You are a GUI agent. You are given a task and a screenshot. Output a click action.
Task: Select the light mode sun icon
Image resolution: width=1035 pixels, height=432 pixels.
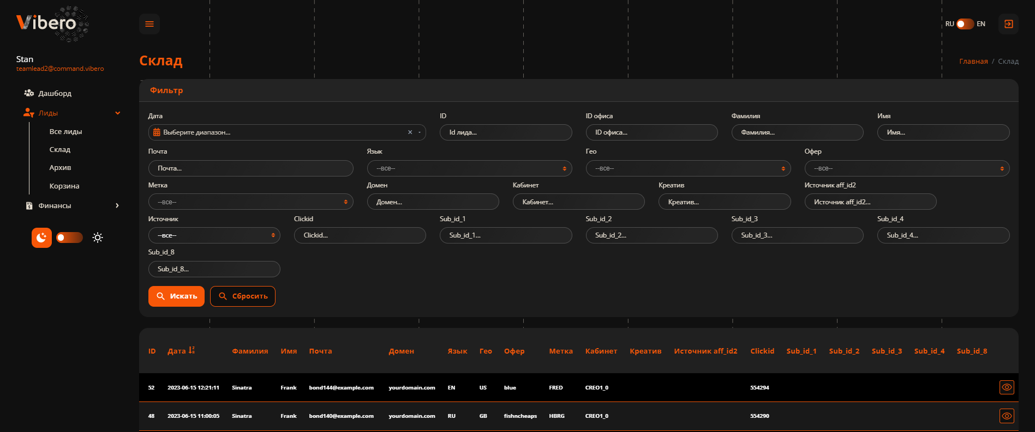98,238
